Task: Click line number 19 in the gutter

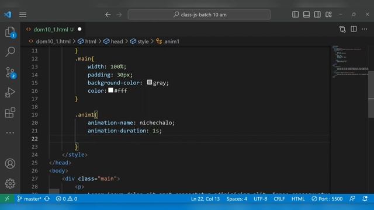Action: (34, 115)
